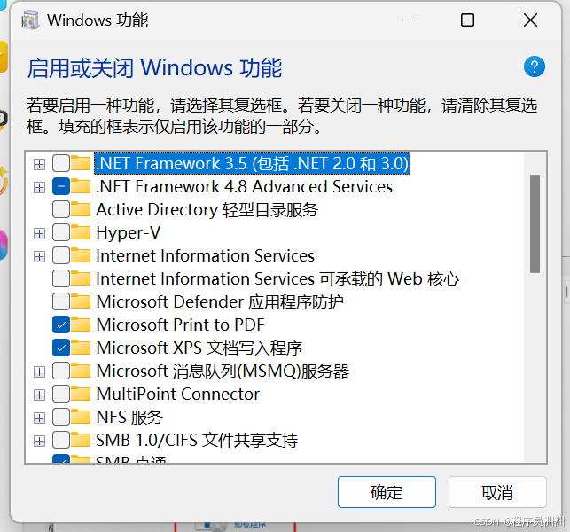Click the Hyper-V folder icon
The width and height of the screenshot is (570, 532).
pos(82,233)
